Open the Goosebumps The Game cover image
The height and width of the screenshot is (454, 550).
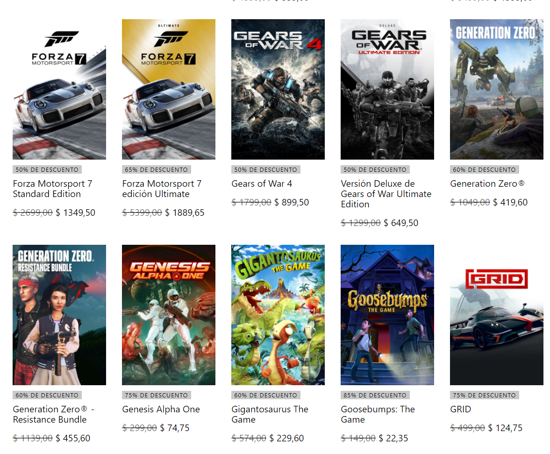(387, 315)
